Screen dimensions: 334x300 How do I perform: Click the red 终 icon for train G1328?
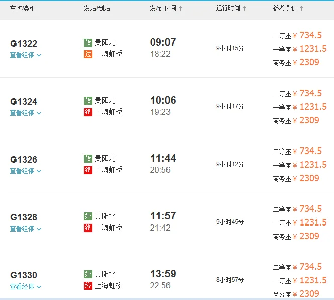tap(88, 228)
